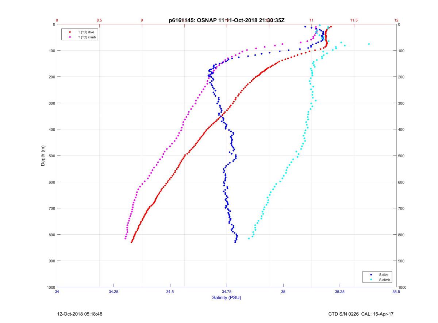Click '200' on the right depth axis
The image size is (438, 323).
coord(402,77)
